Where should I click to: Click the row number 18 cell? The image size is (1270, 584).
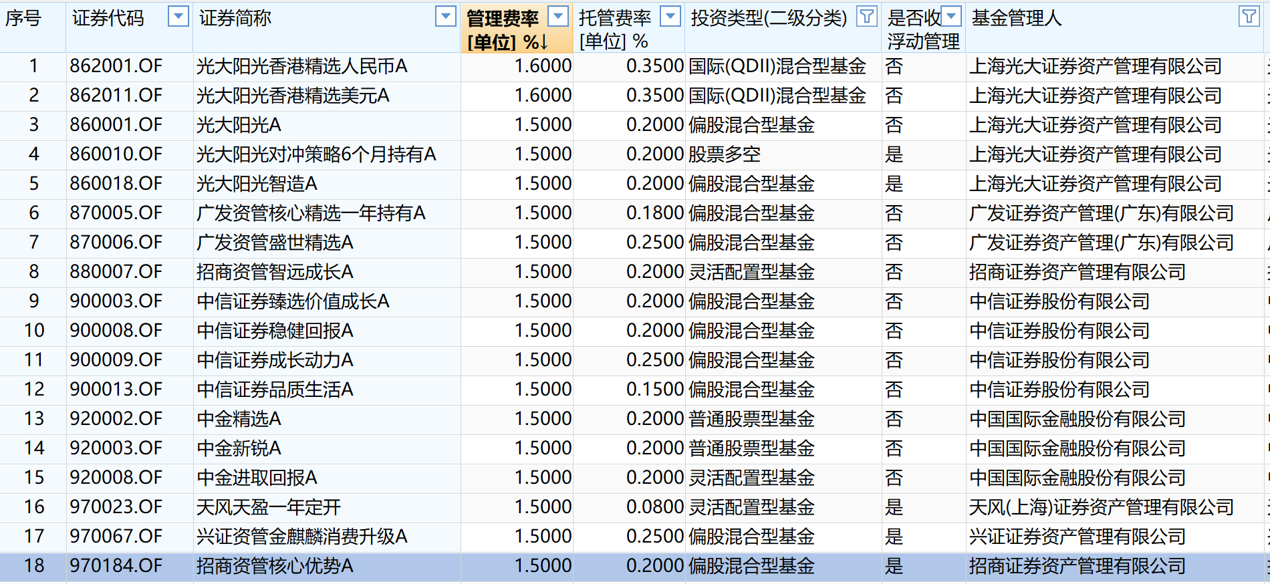(x=33, y=566)
